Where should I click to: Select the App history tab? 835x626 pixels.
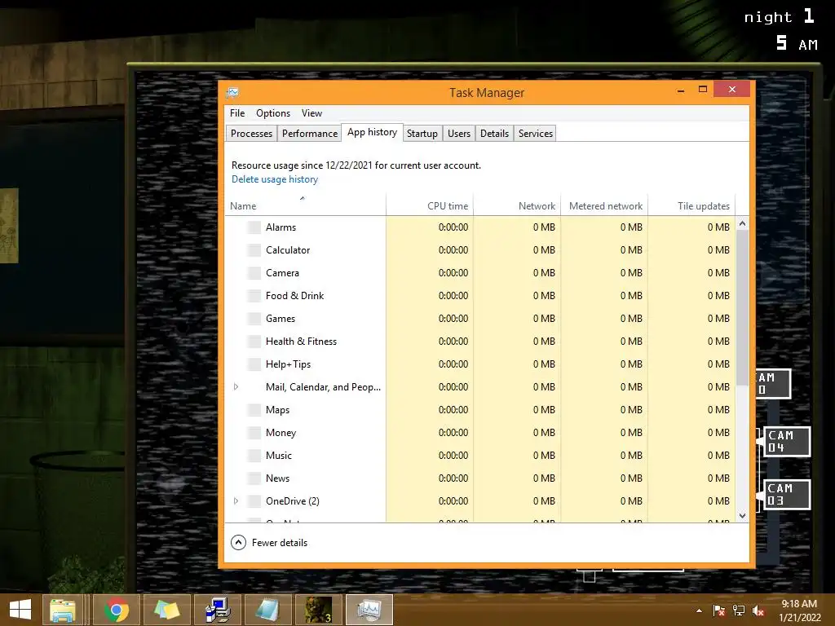pos(372,132)
